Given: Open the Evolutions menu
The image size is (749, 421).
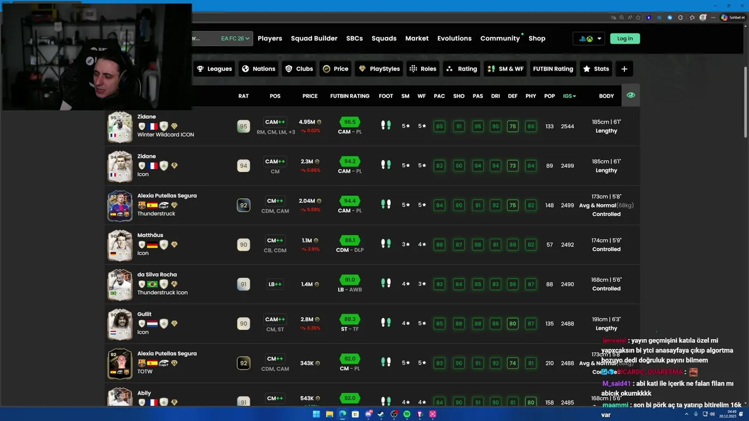Looking at the screenshot, I should tap(454, 39).
